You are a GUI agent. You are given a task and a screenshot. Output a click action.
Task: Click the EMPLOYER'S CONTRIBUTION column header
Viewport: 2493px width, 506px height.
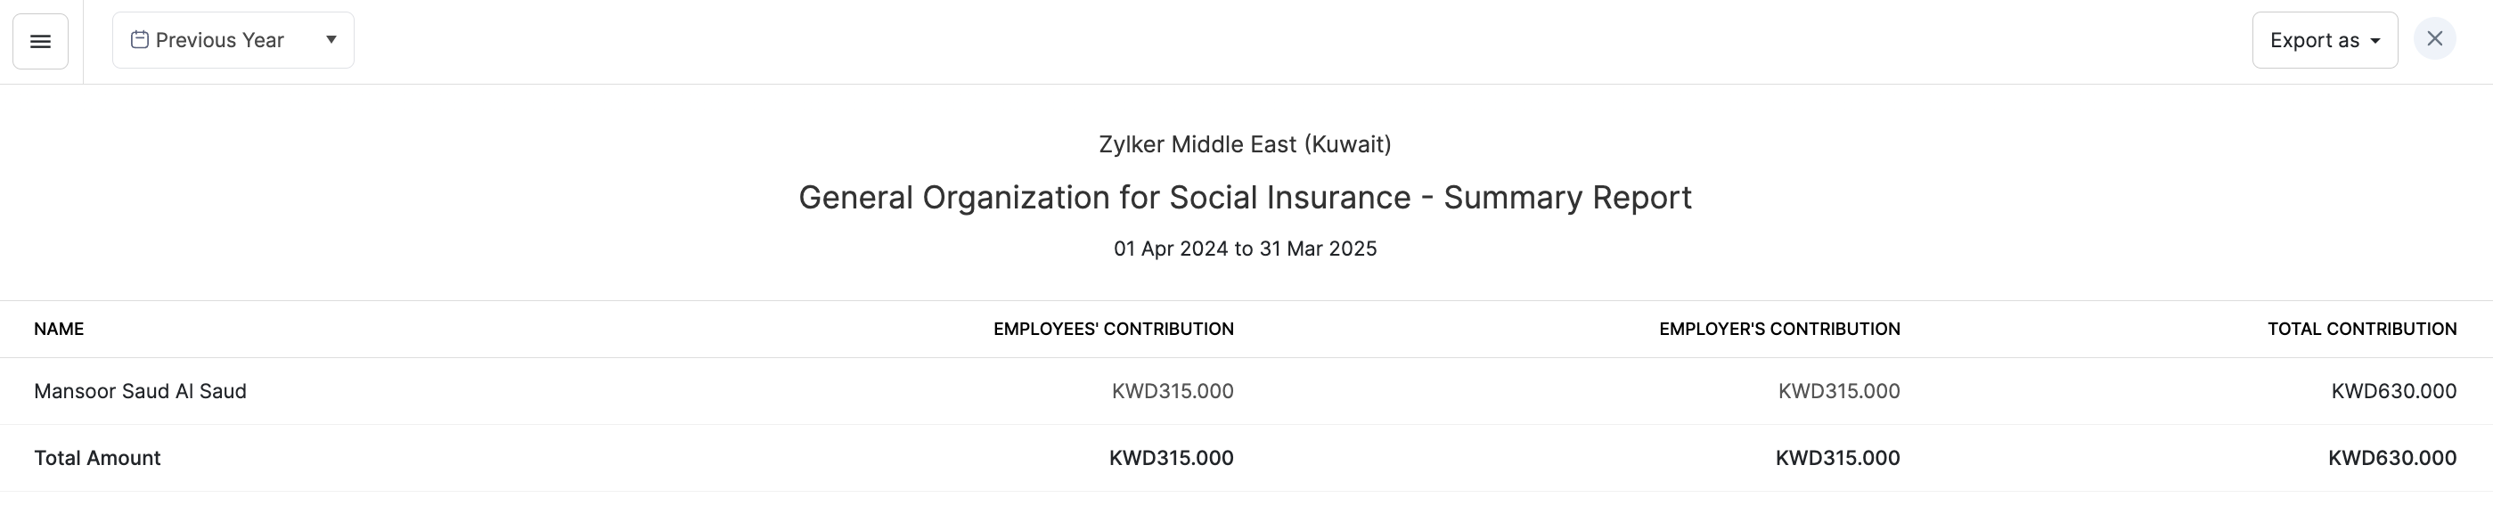[1778, 329]
